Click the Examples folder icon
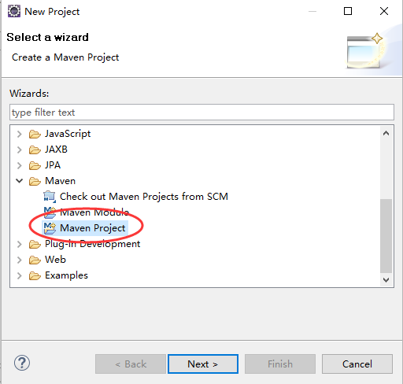 [x=35, y=275]
